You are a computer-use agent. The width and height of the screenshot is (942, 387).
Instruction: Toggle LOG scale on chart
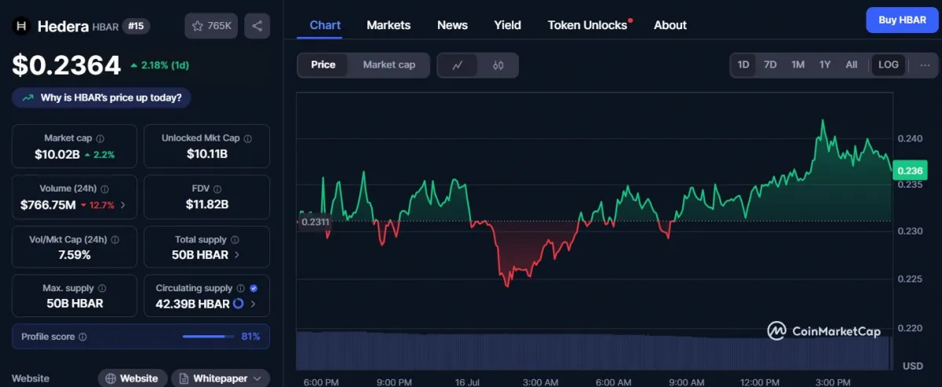(889, 65)
